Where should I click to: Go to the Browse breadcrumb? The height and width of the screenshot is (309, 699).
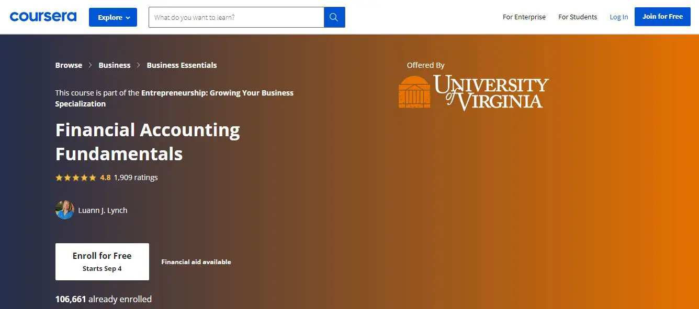point(69,65)
